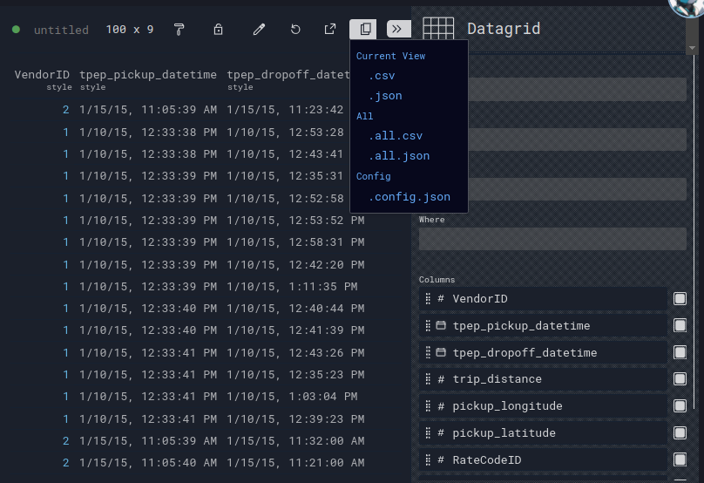Click the paint roller theme icon
Screen dimensions: 704x483
click(179, 30)
